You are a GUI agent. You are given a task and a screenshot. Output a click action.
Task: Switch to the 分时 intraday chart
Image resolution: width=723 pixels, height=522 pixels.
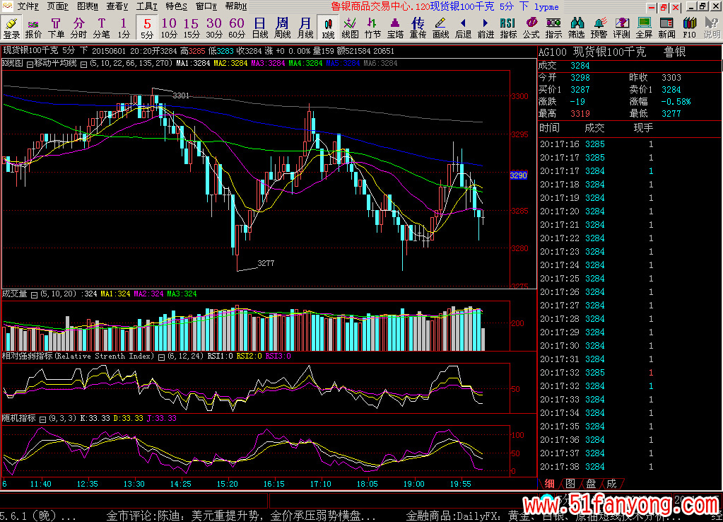[78, 28]
